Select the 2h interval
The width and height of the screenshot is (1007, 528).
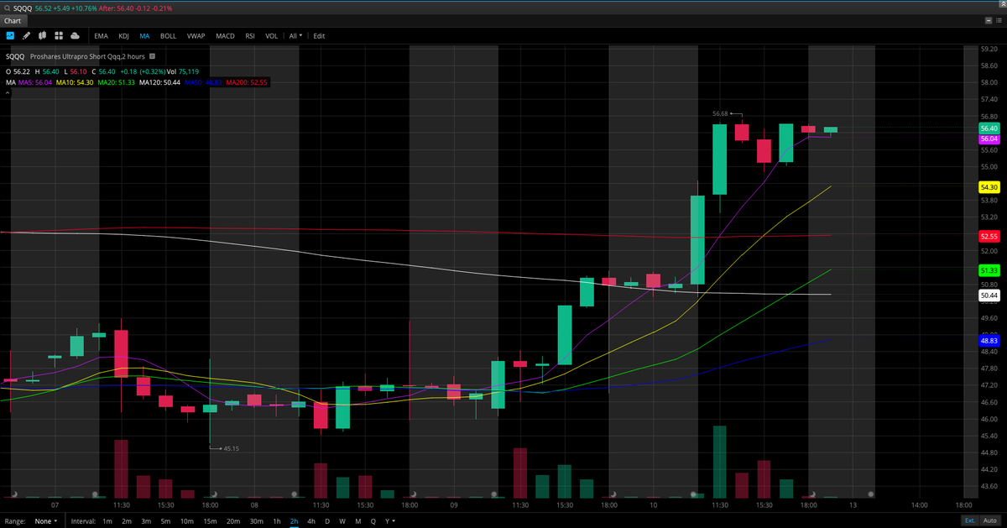(x=295, y=521)
